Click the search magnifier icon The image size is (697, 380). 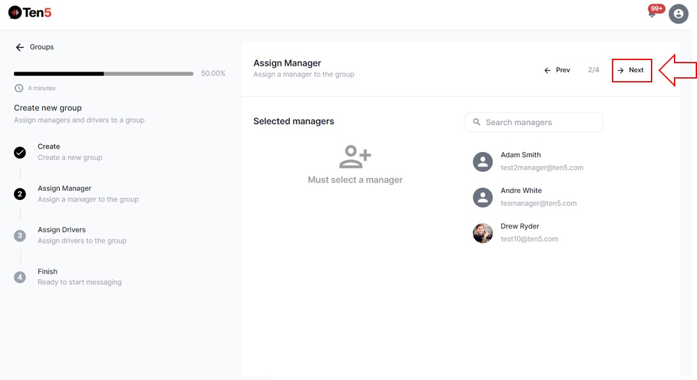(x=476, y=122)
